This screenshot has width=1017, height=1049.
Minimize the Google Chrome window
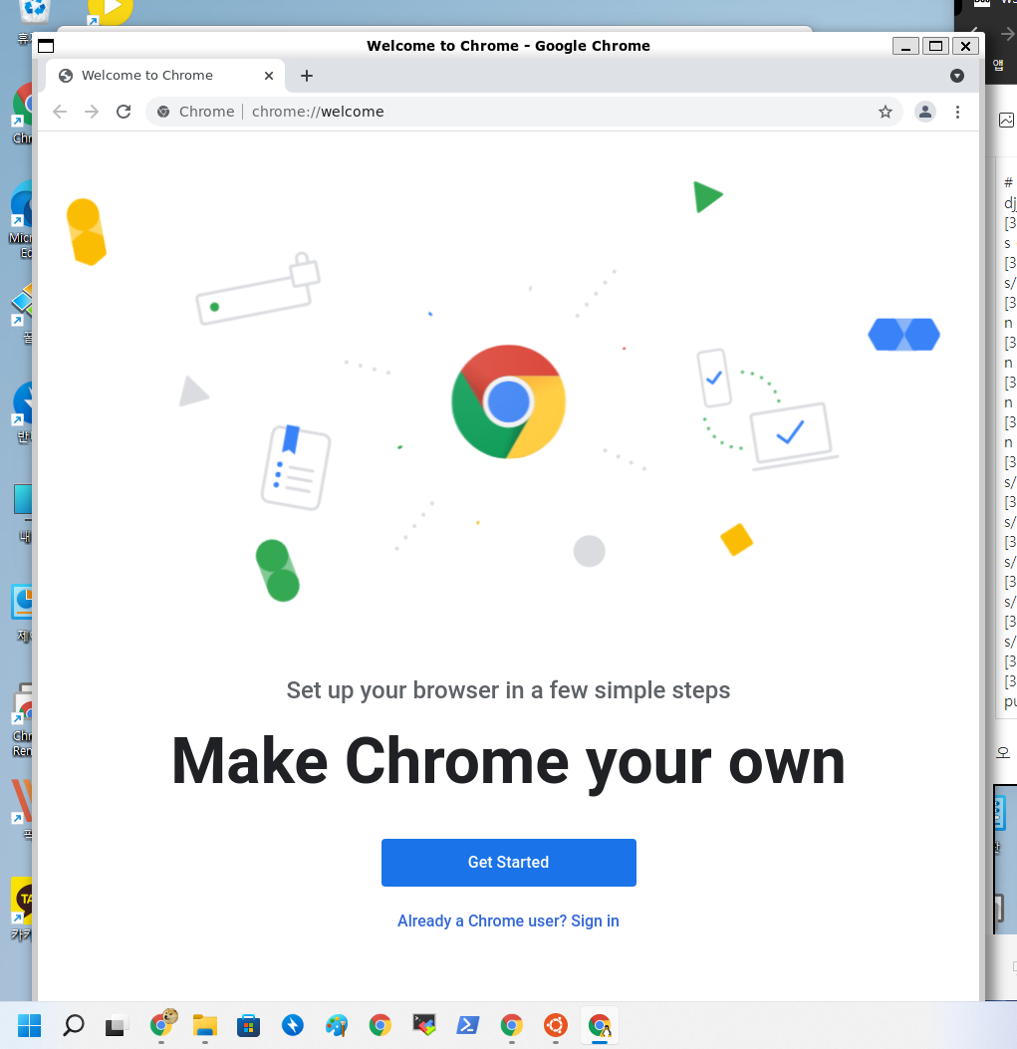click(905, 46)
